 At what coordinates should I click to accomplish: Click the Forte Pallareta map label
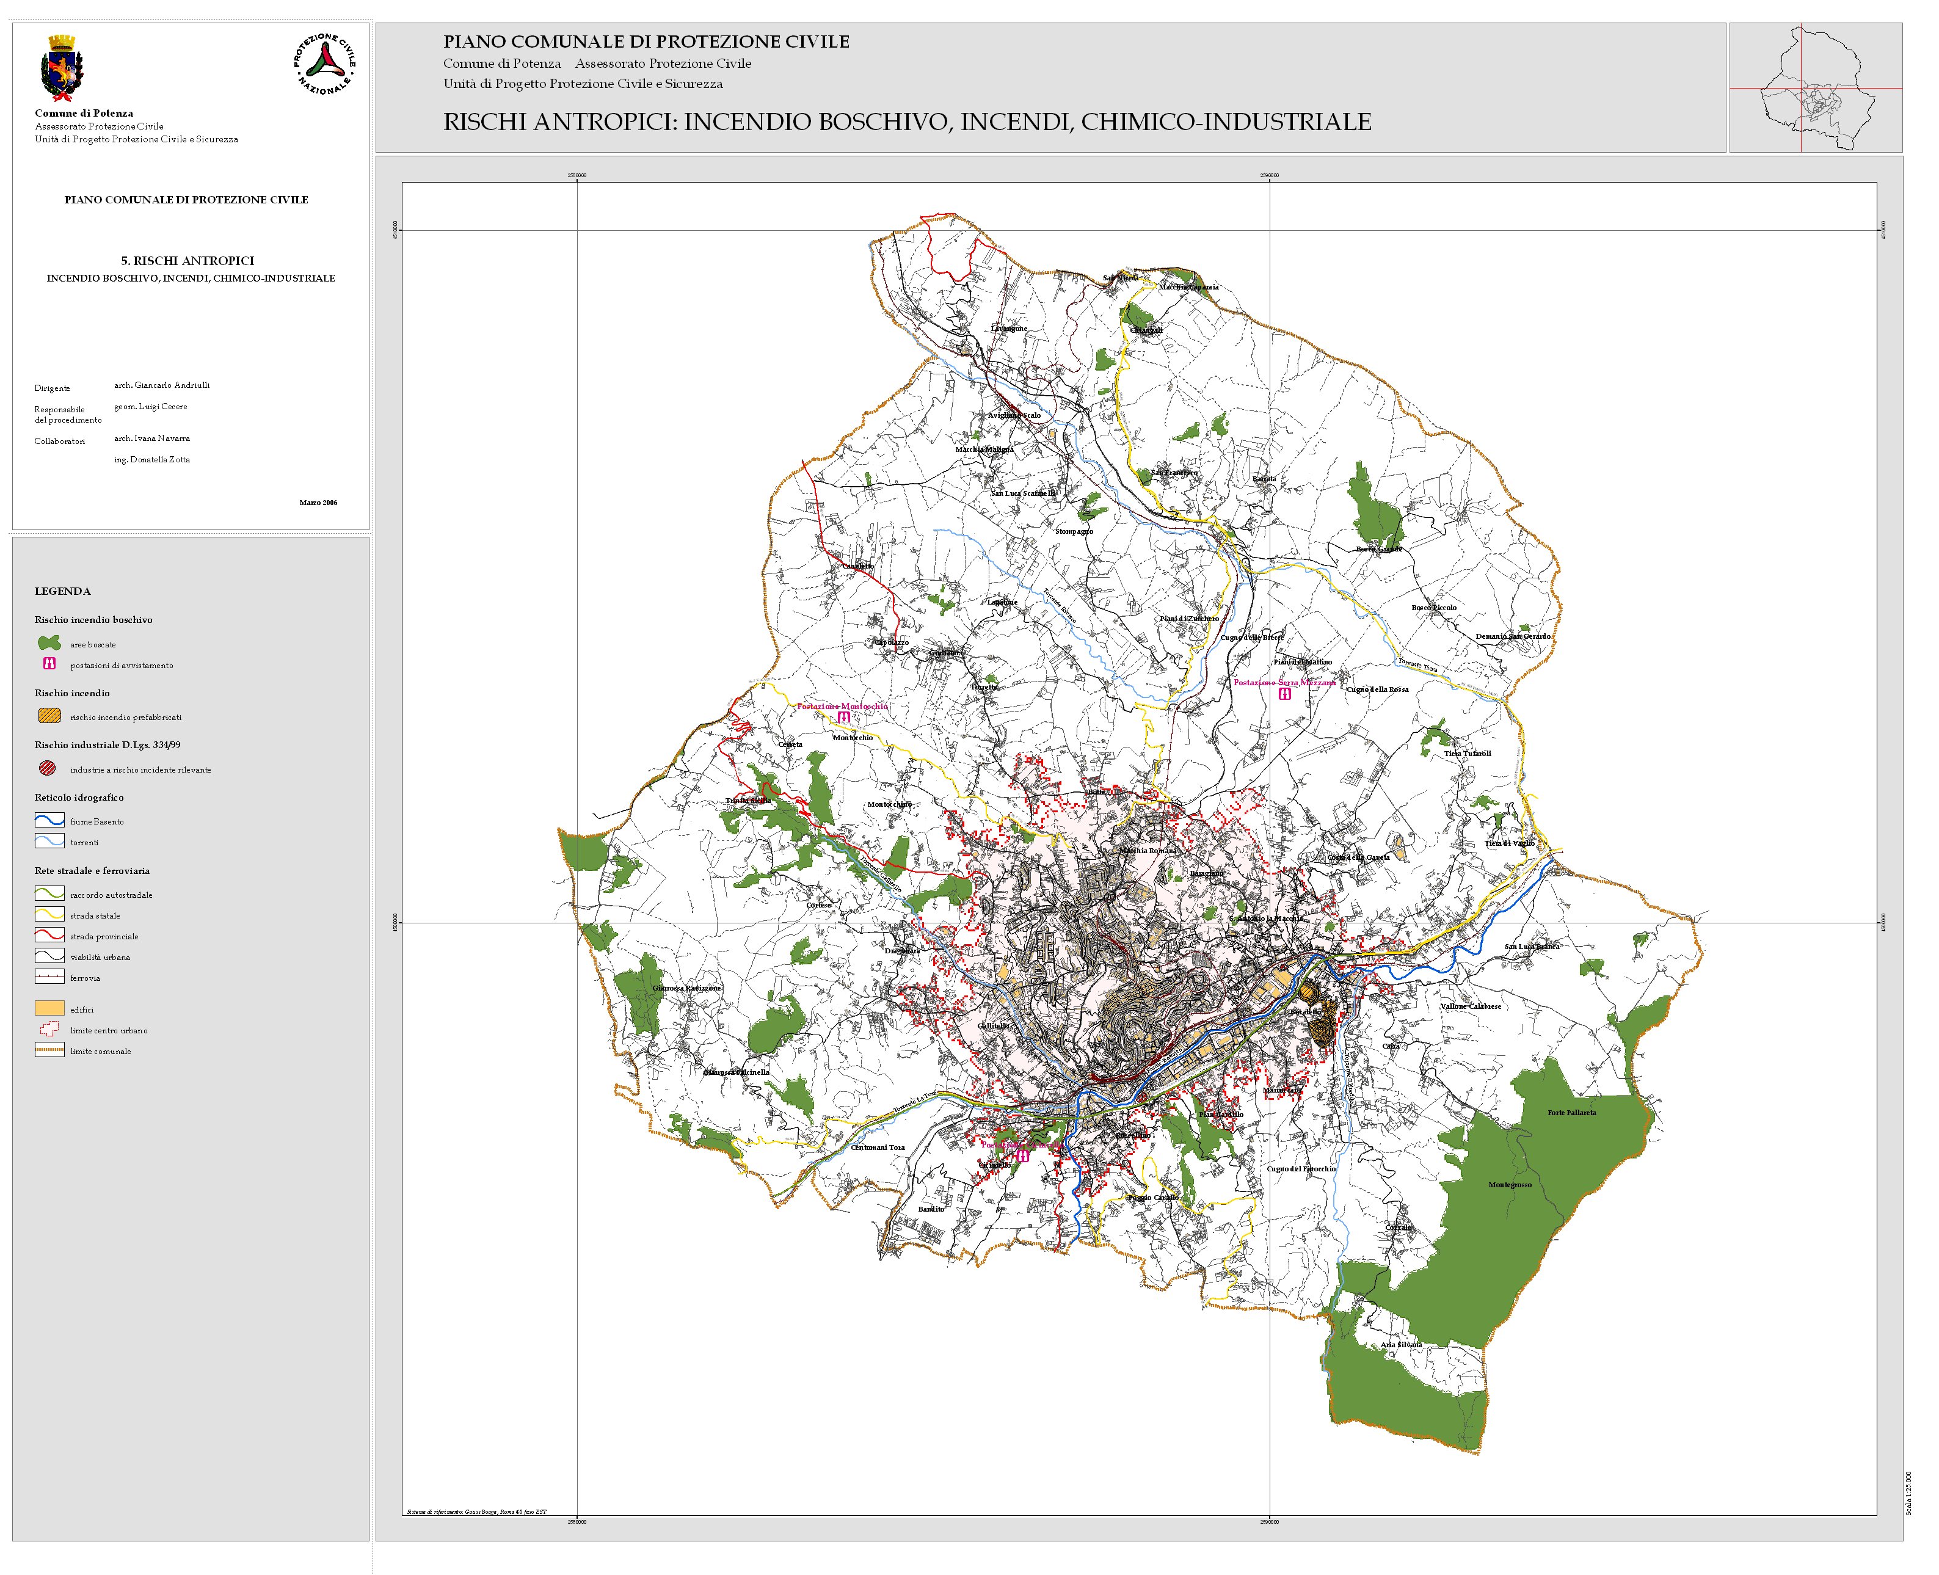[1571, 1112]
